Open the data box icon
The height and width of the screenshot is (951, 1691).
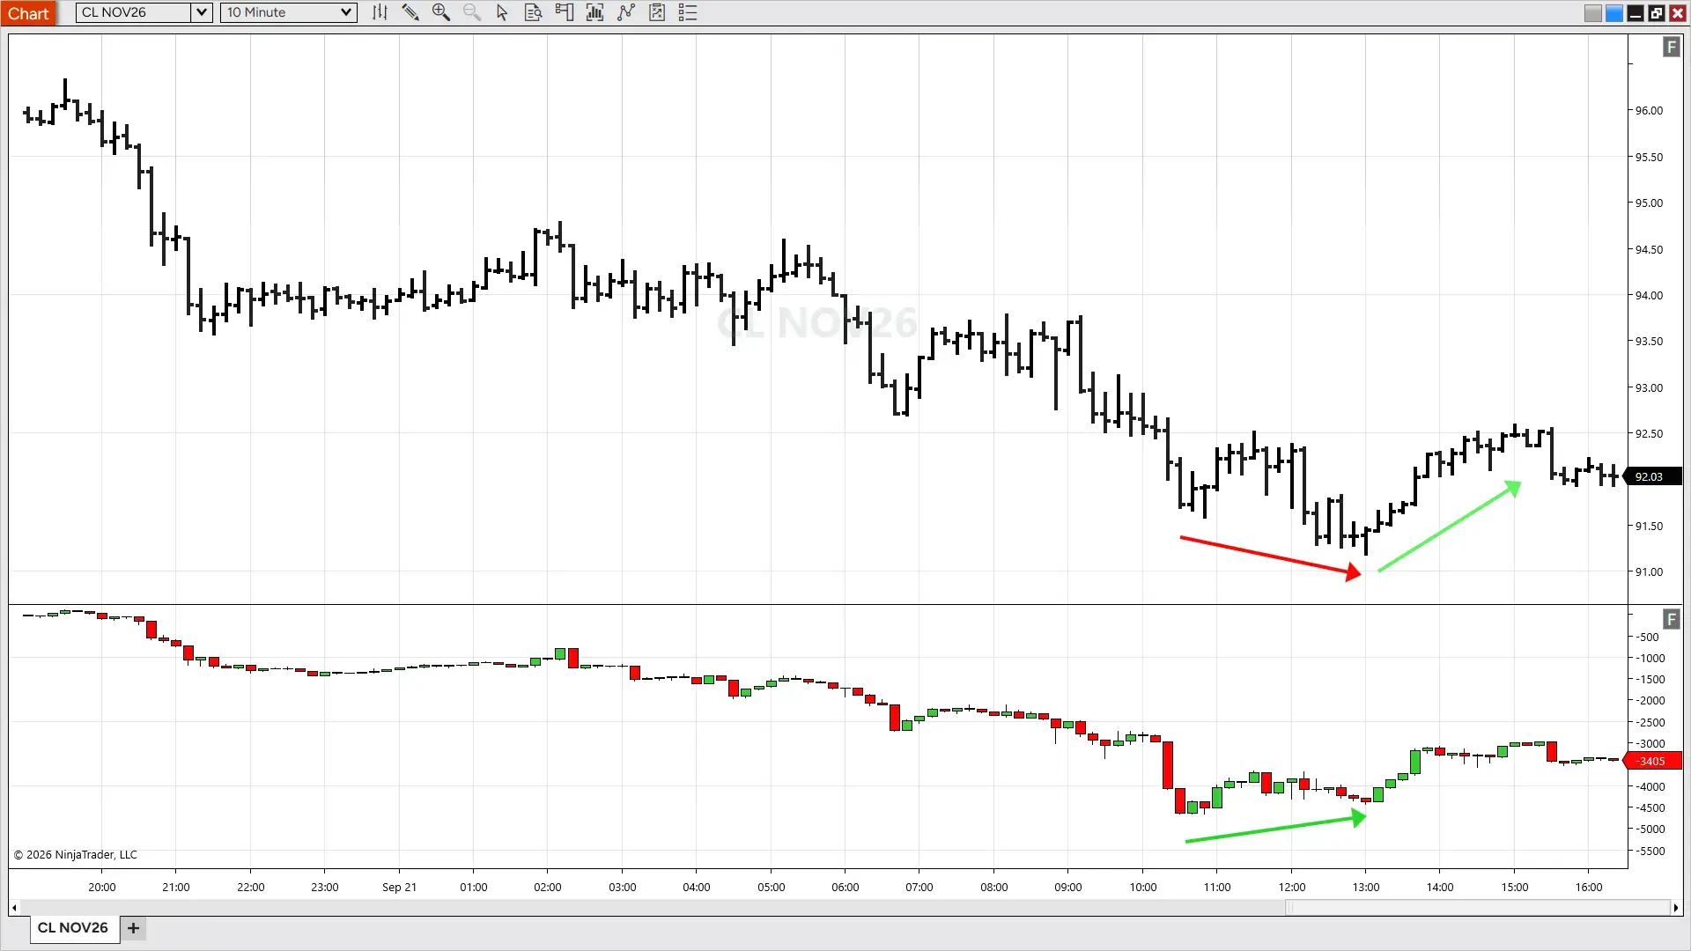coord(533,12)
